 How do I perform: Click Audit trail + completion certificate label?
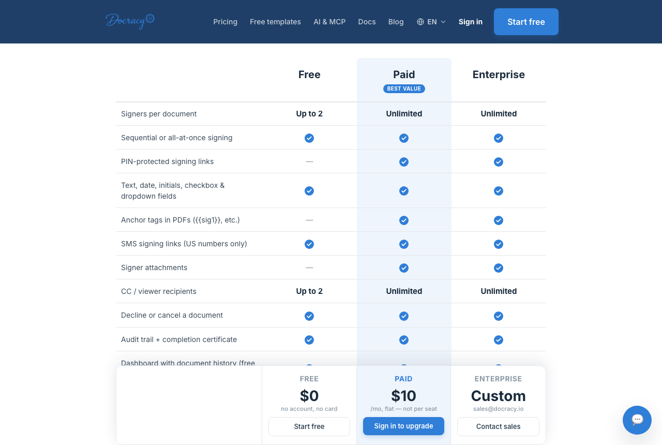pos(179,339)
